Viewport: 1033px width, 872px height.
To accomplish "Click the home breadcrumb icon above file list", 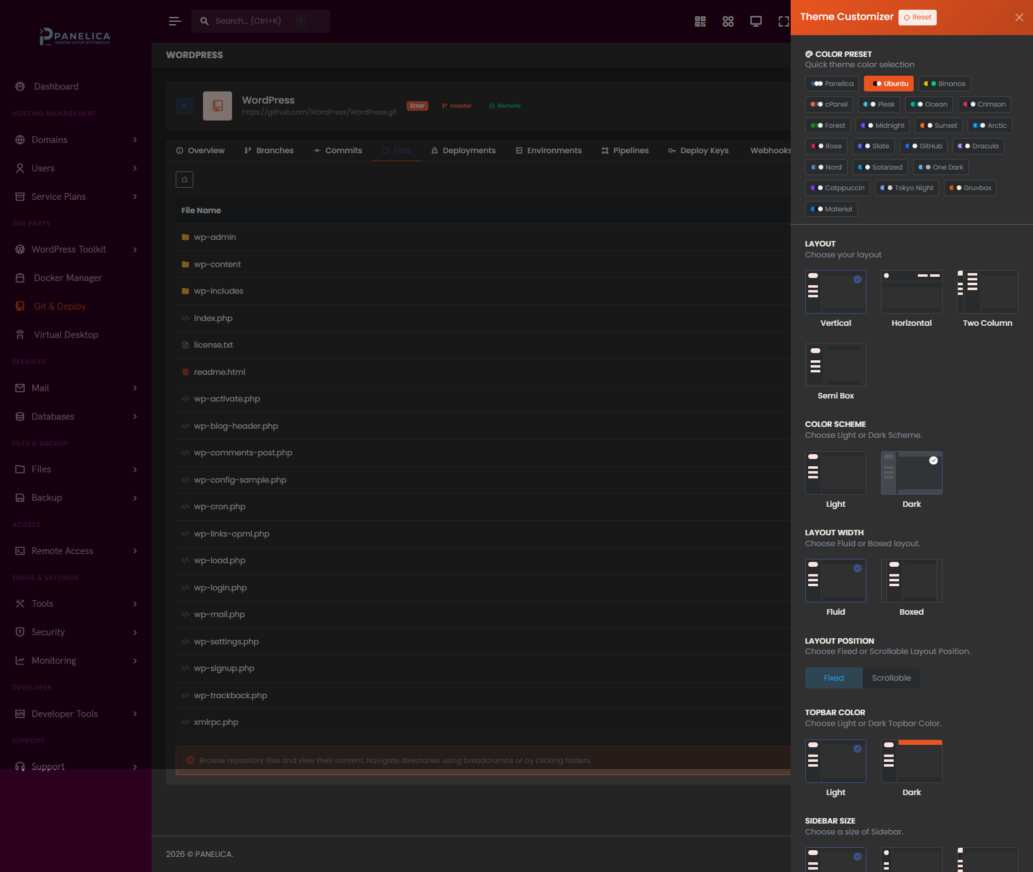I will click(x=184, y=179).
